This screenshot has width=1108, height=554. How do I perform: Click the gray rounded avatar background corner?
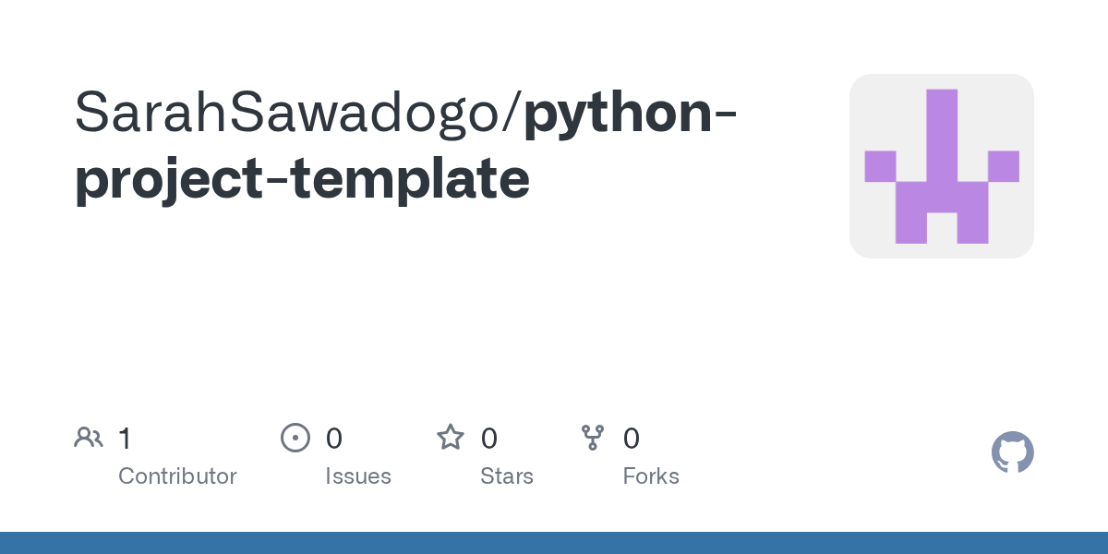[863, 87]
